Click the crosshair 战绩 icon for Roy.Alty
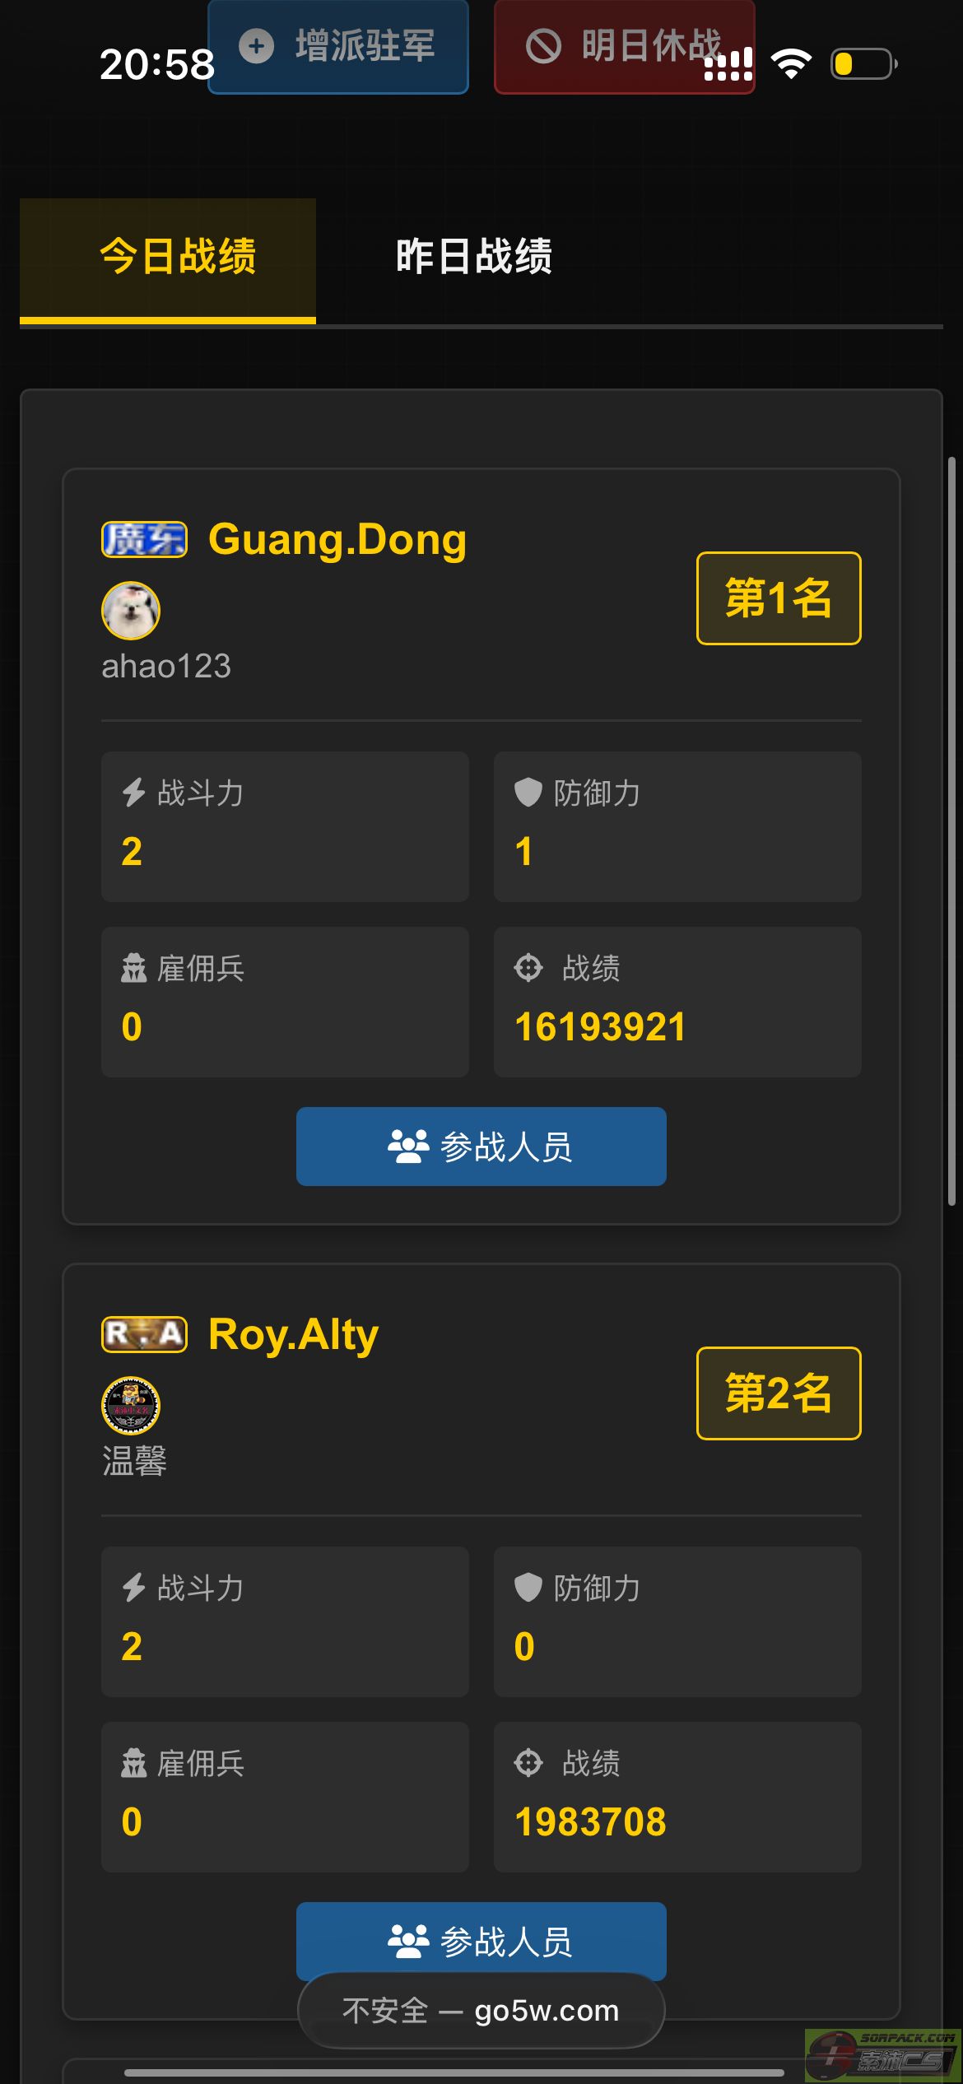The image size is (963, 2084). click(x=528, y=1763)
